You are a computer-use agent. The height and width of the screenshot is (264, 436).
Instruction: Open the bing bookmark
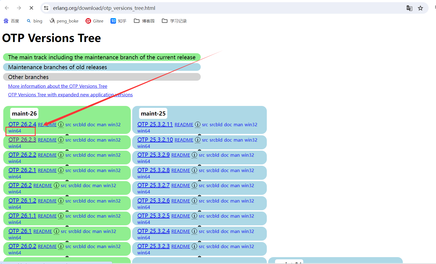point(35,21)
